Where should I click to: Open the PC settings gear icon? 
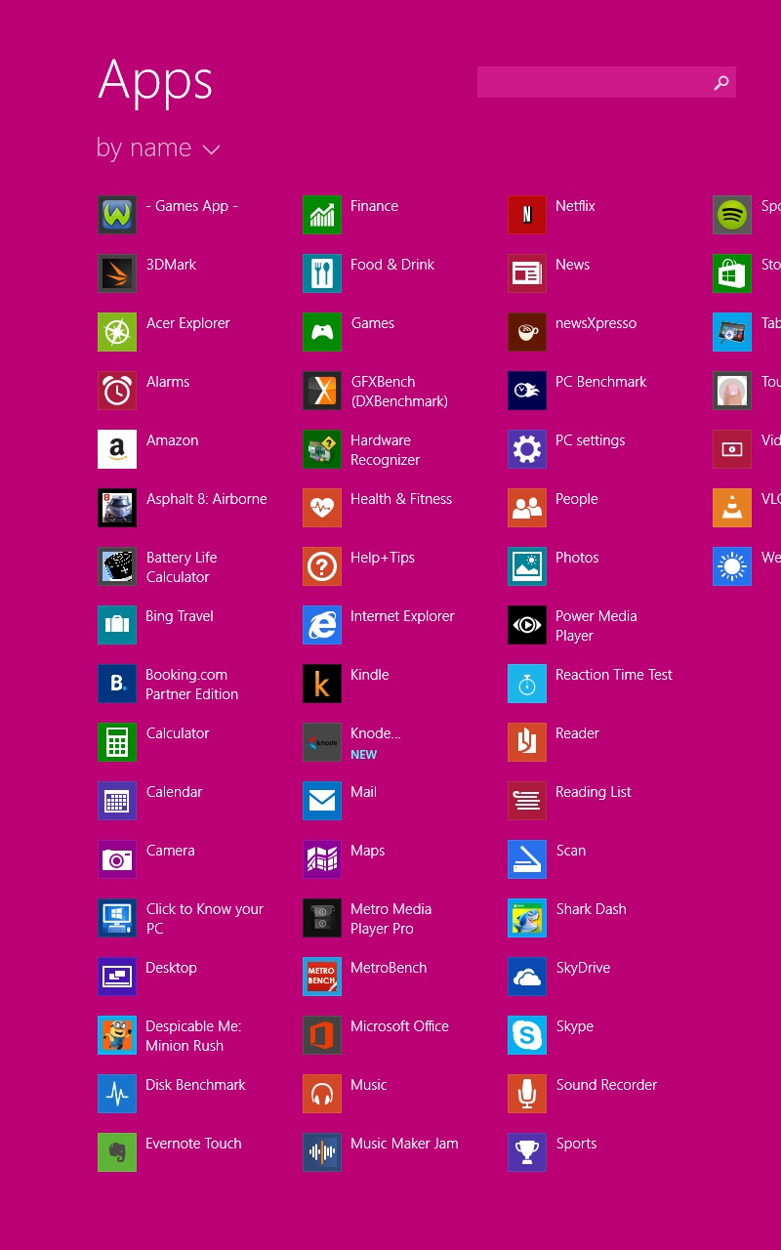[x=527, y=449]
